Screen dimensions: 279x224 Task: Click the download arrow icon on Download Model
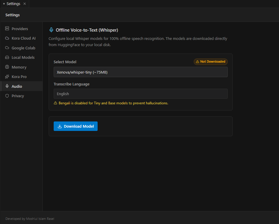coord(60,126)
